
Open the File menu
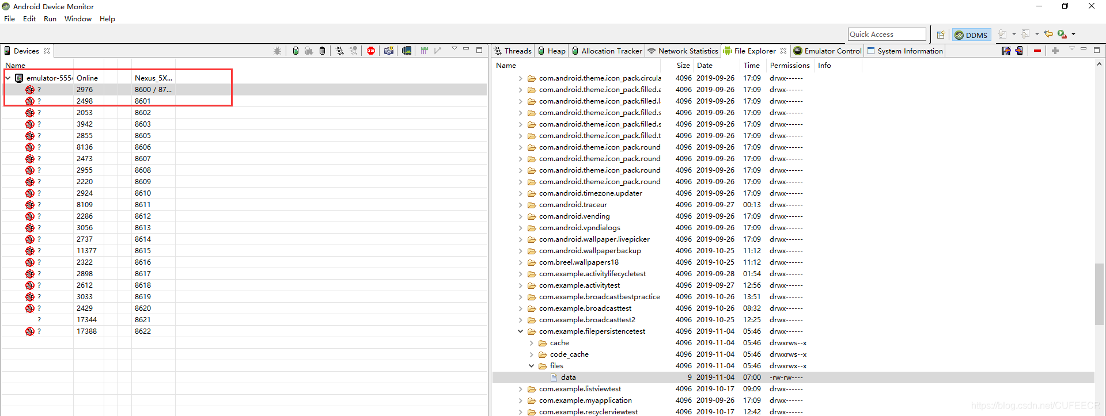pyautogui.click(x=10, y=18)
